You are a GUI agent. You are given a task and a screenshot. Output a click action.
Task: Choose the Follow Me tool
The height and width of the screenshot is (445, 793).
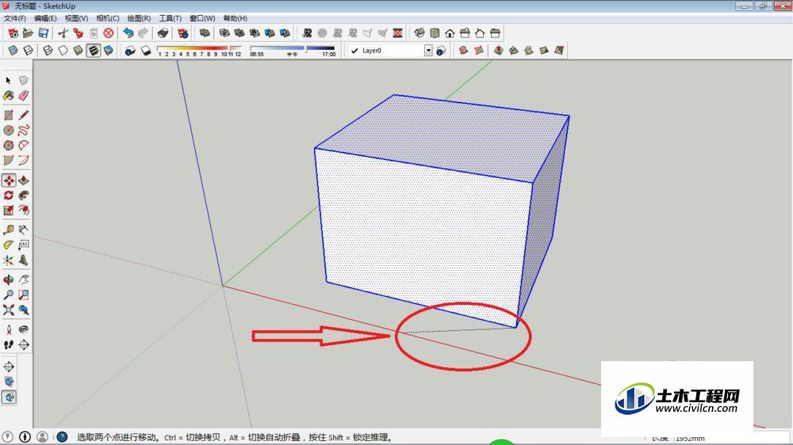coord(23,196)
